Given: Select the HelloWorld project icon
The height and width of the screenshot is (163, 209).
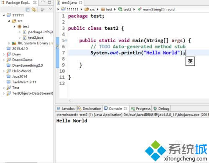Looking at the screenshot, I should click(8, 71).
